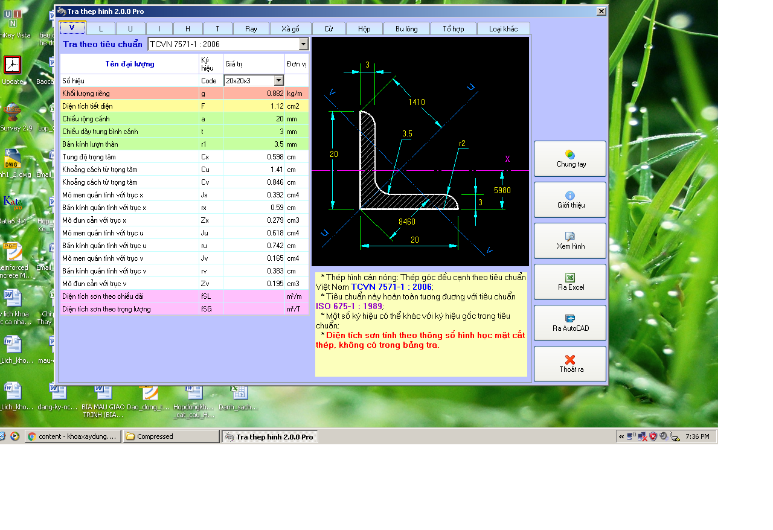Click the Windows Media Player quick launch icon
773x530 pixels.
[15, 436]
